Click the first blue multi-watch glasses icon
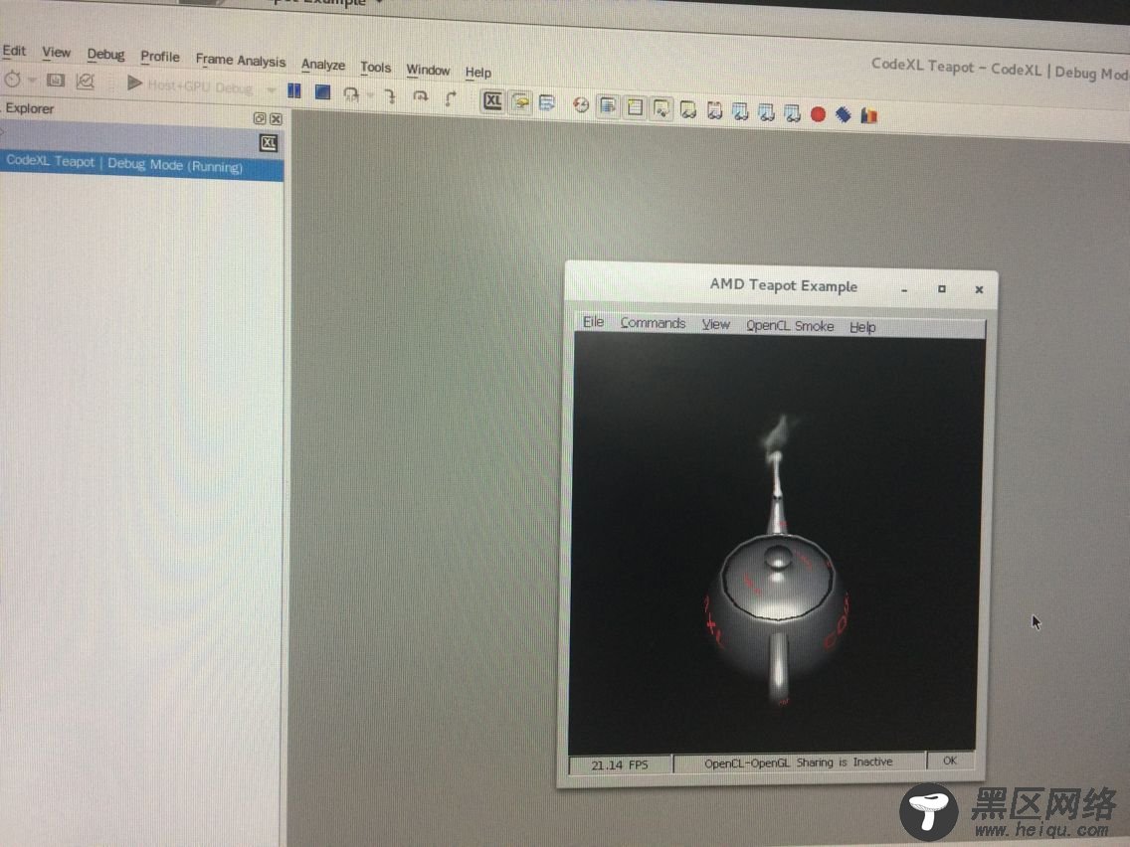Image resolution: width=1130 pixels, height=847 pixels. pos(740,111)
